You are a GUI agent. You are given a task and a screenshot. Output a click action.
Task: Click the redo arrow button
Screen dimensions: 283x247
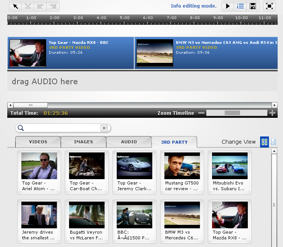coord(53,6)
